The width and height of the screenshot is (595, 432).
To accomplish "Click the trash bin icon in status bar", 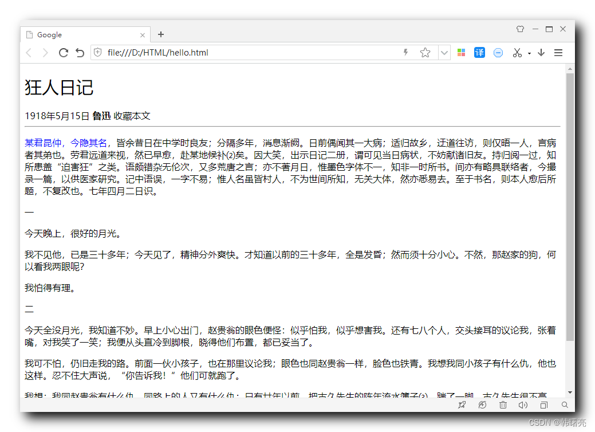I will (503, 405).
